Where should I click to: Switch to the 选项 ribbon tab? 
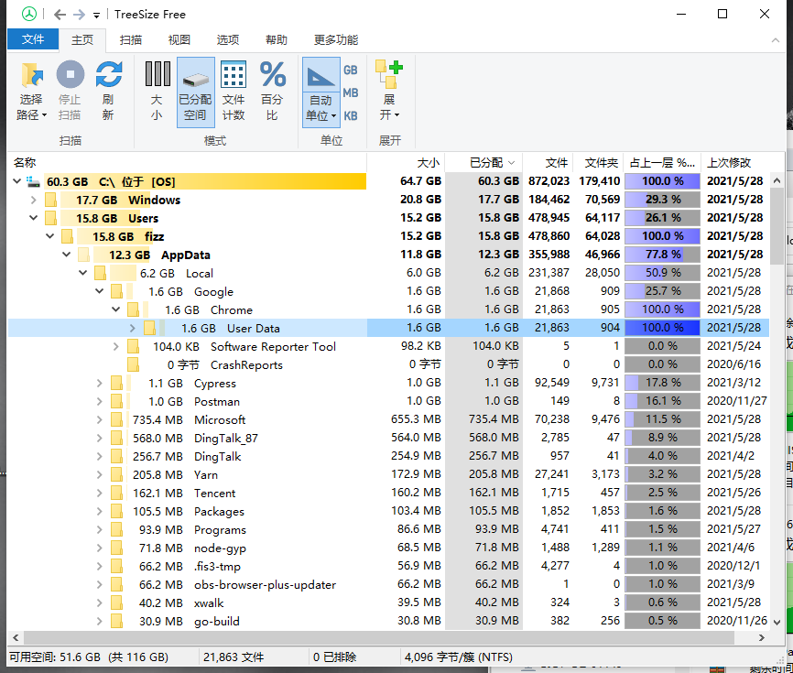point(228,40)
